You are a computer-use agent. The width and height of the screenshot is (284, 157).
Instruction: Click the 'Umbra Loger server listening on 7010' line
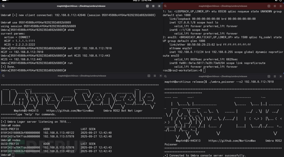click(x=36, y=122)
